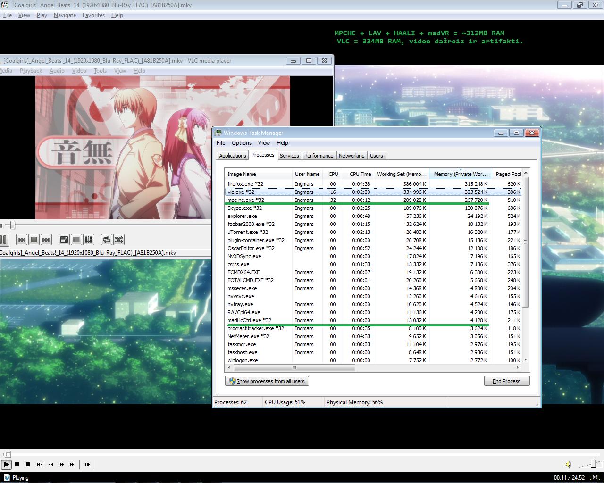Click the process list horizontal scrollbar
Screen dimensions: 604x483
point(294,367)
